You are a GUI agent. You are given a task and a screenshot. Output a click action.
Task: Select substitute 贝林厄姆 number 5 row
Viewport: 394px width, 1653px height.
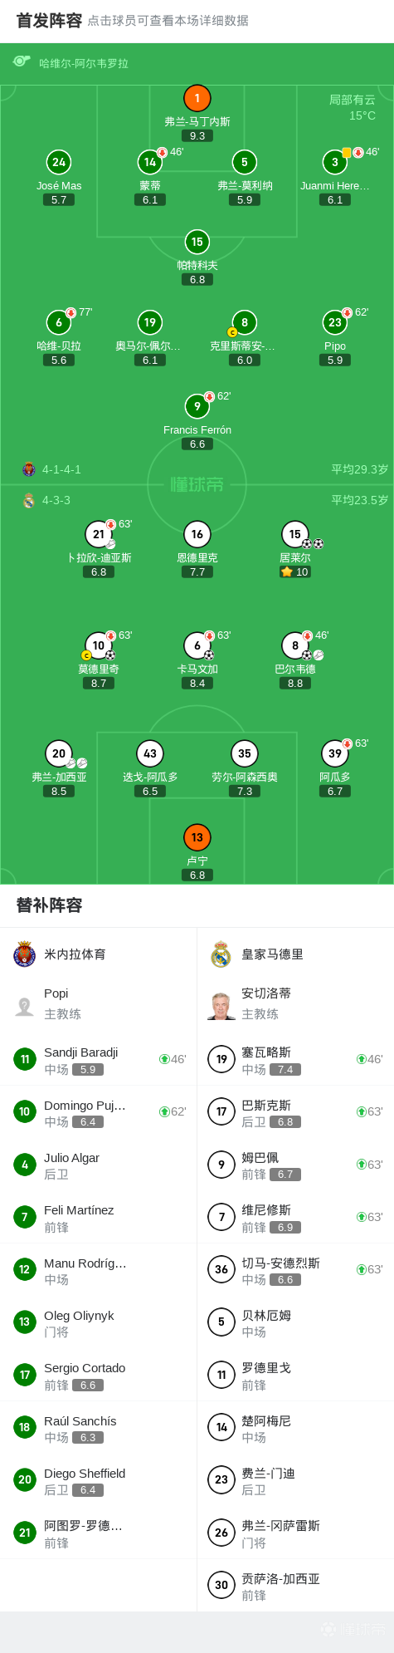pos(295,1322)
